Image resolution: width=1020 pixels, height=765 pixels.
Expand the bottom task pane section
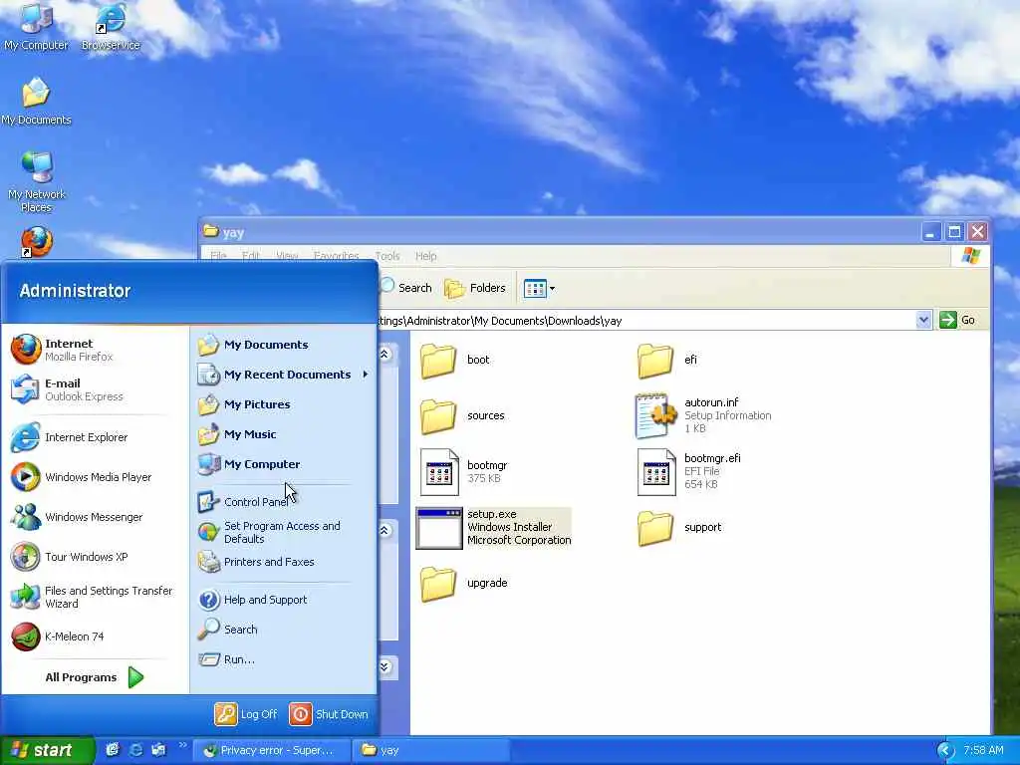click(x=384, y=666)
